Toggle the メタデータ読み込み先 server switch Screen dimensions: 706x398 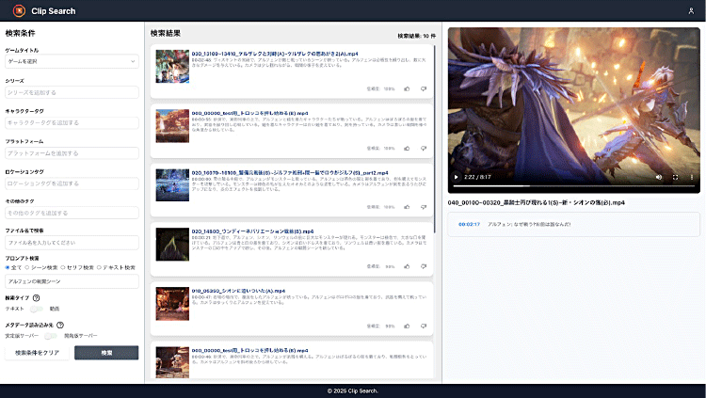click(51, 336)
